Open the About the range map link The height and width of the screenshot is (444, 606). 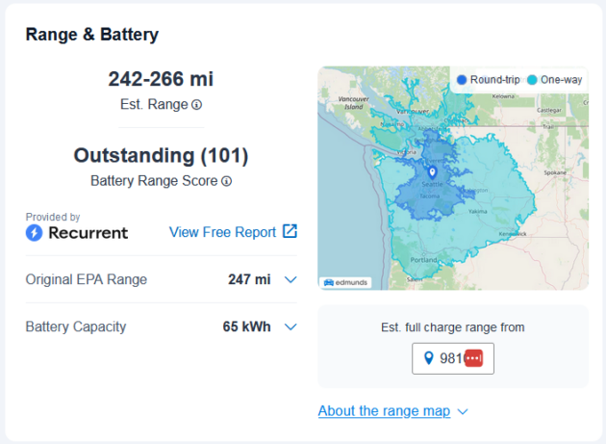point(384,410)
